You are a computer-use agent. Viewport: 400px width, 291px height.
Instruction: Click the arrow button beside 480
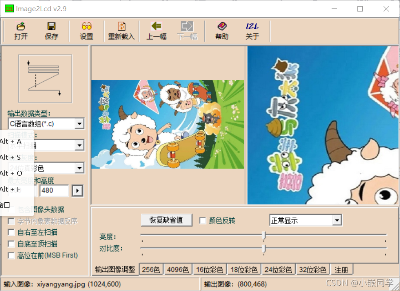coord(78,191)
